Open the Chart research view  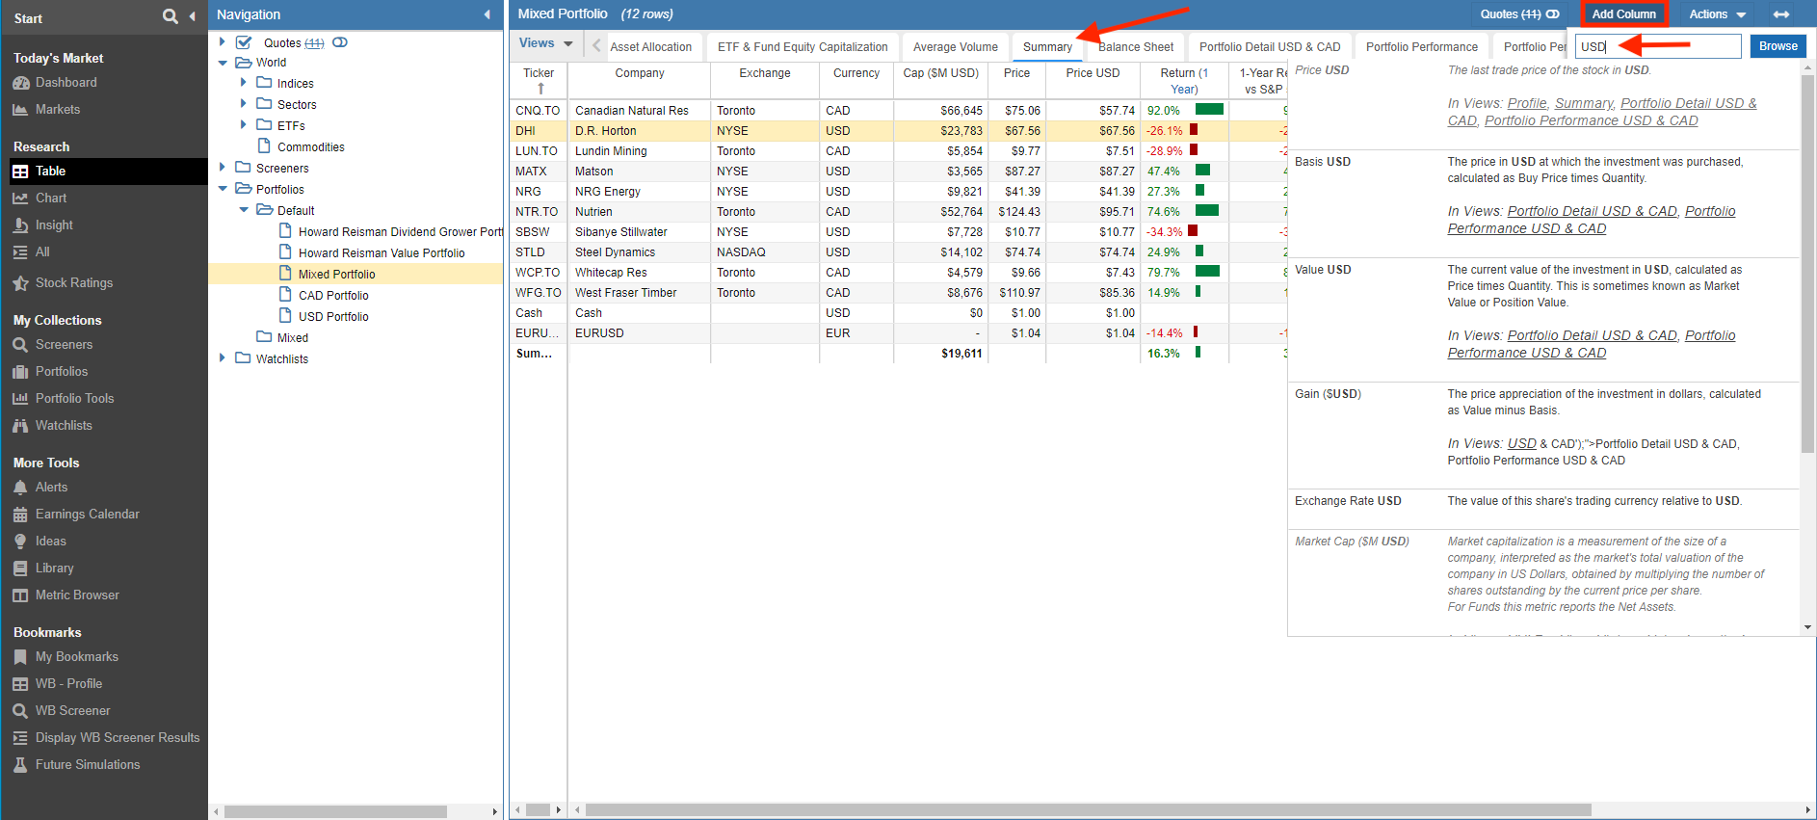[x=51, y=198]
